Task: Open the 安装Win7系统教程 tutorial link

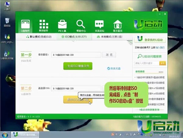Action: (156, 88)
